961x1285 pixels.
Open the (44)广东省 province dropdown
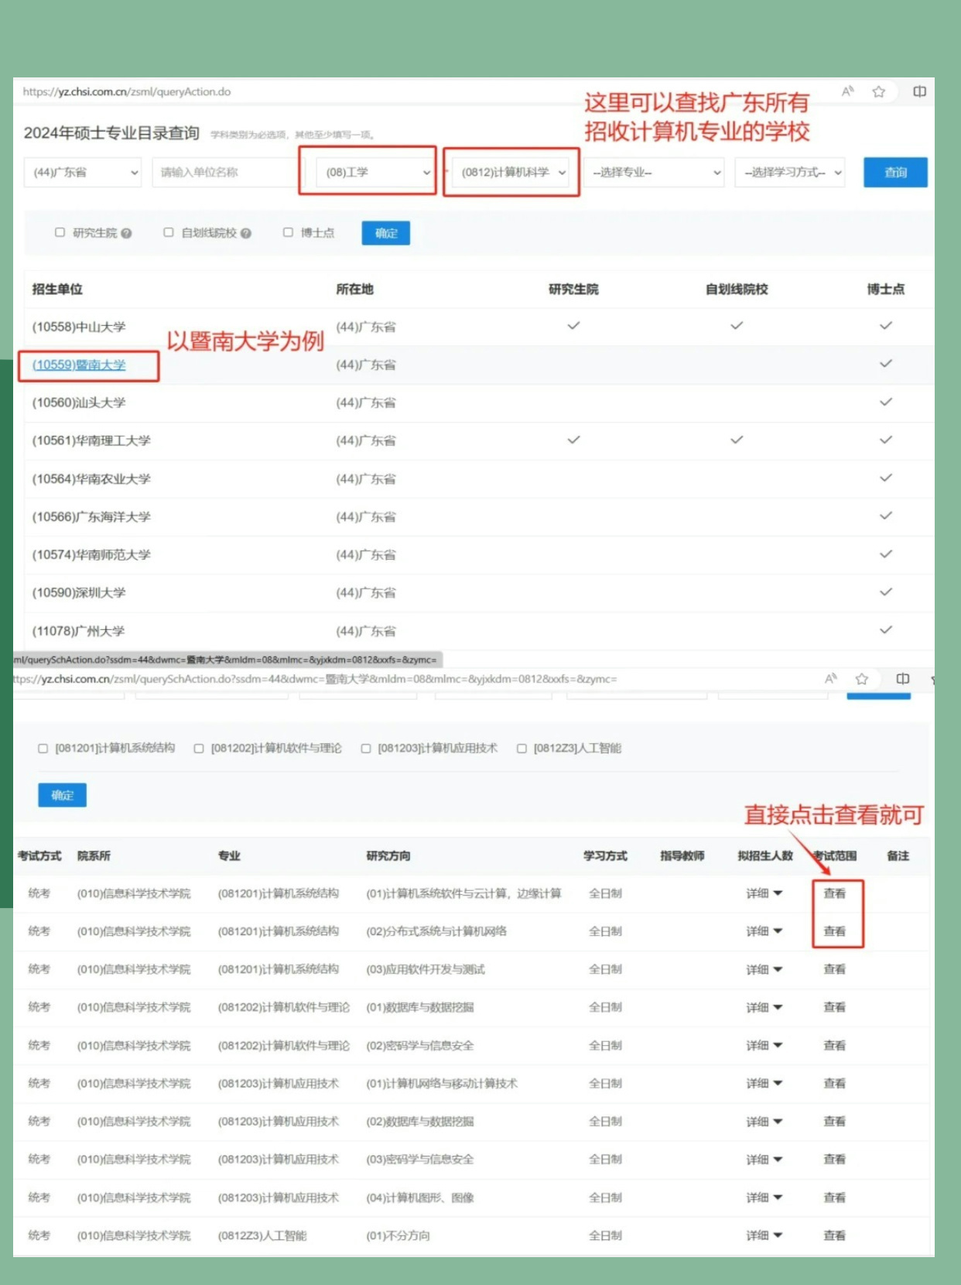point(83,172)
